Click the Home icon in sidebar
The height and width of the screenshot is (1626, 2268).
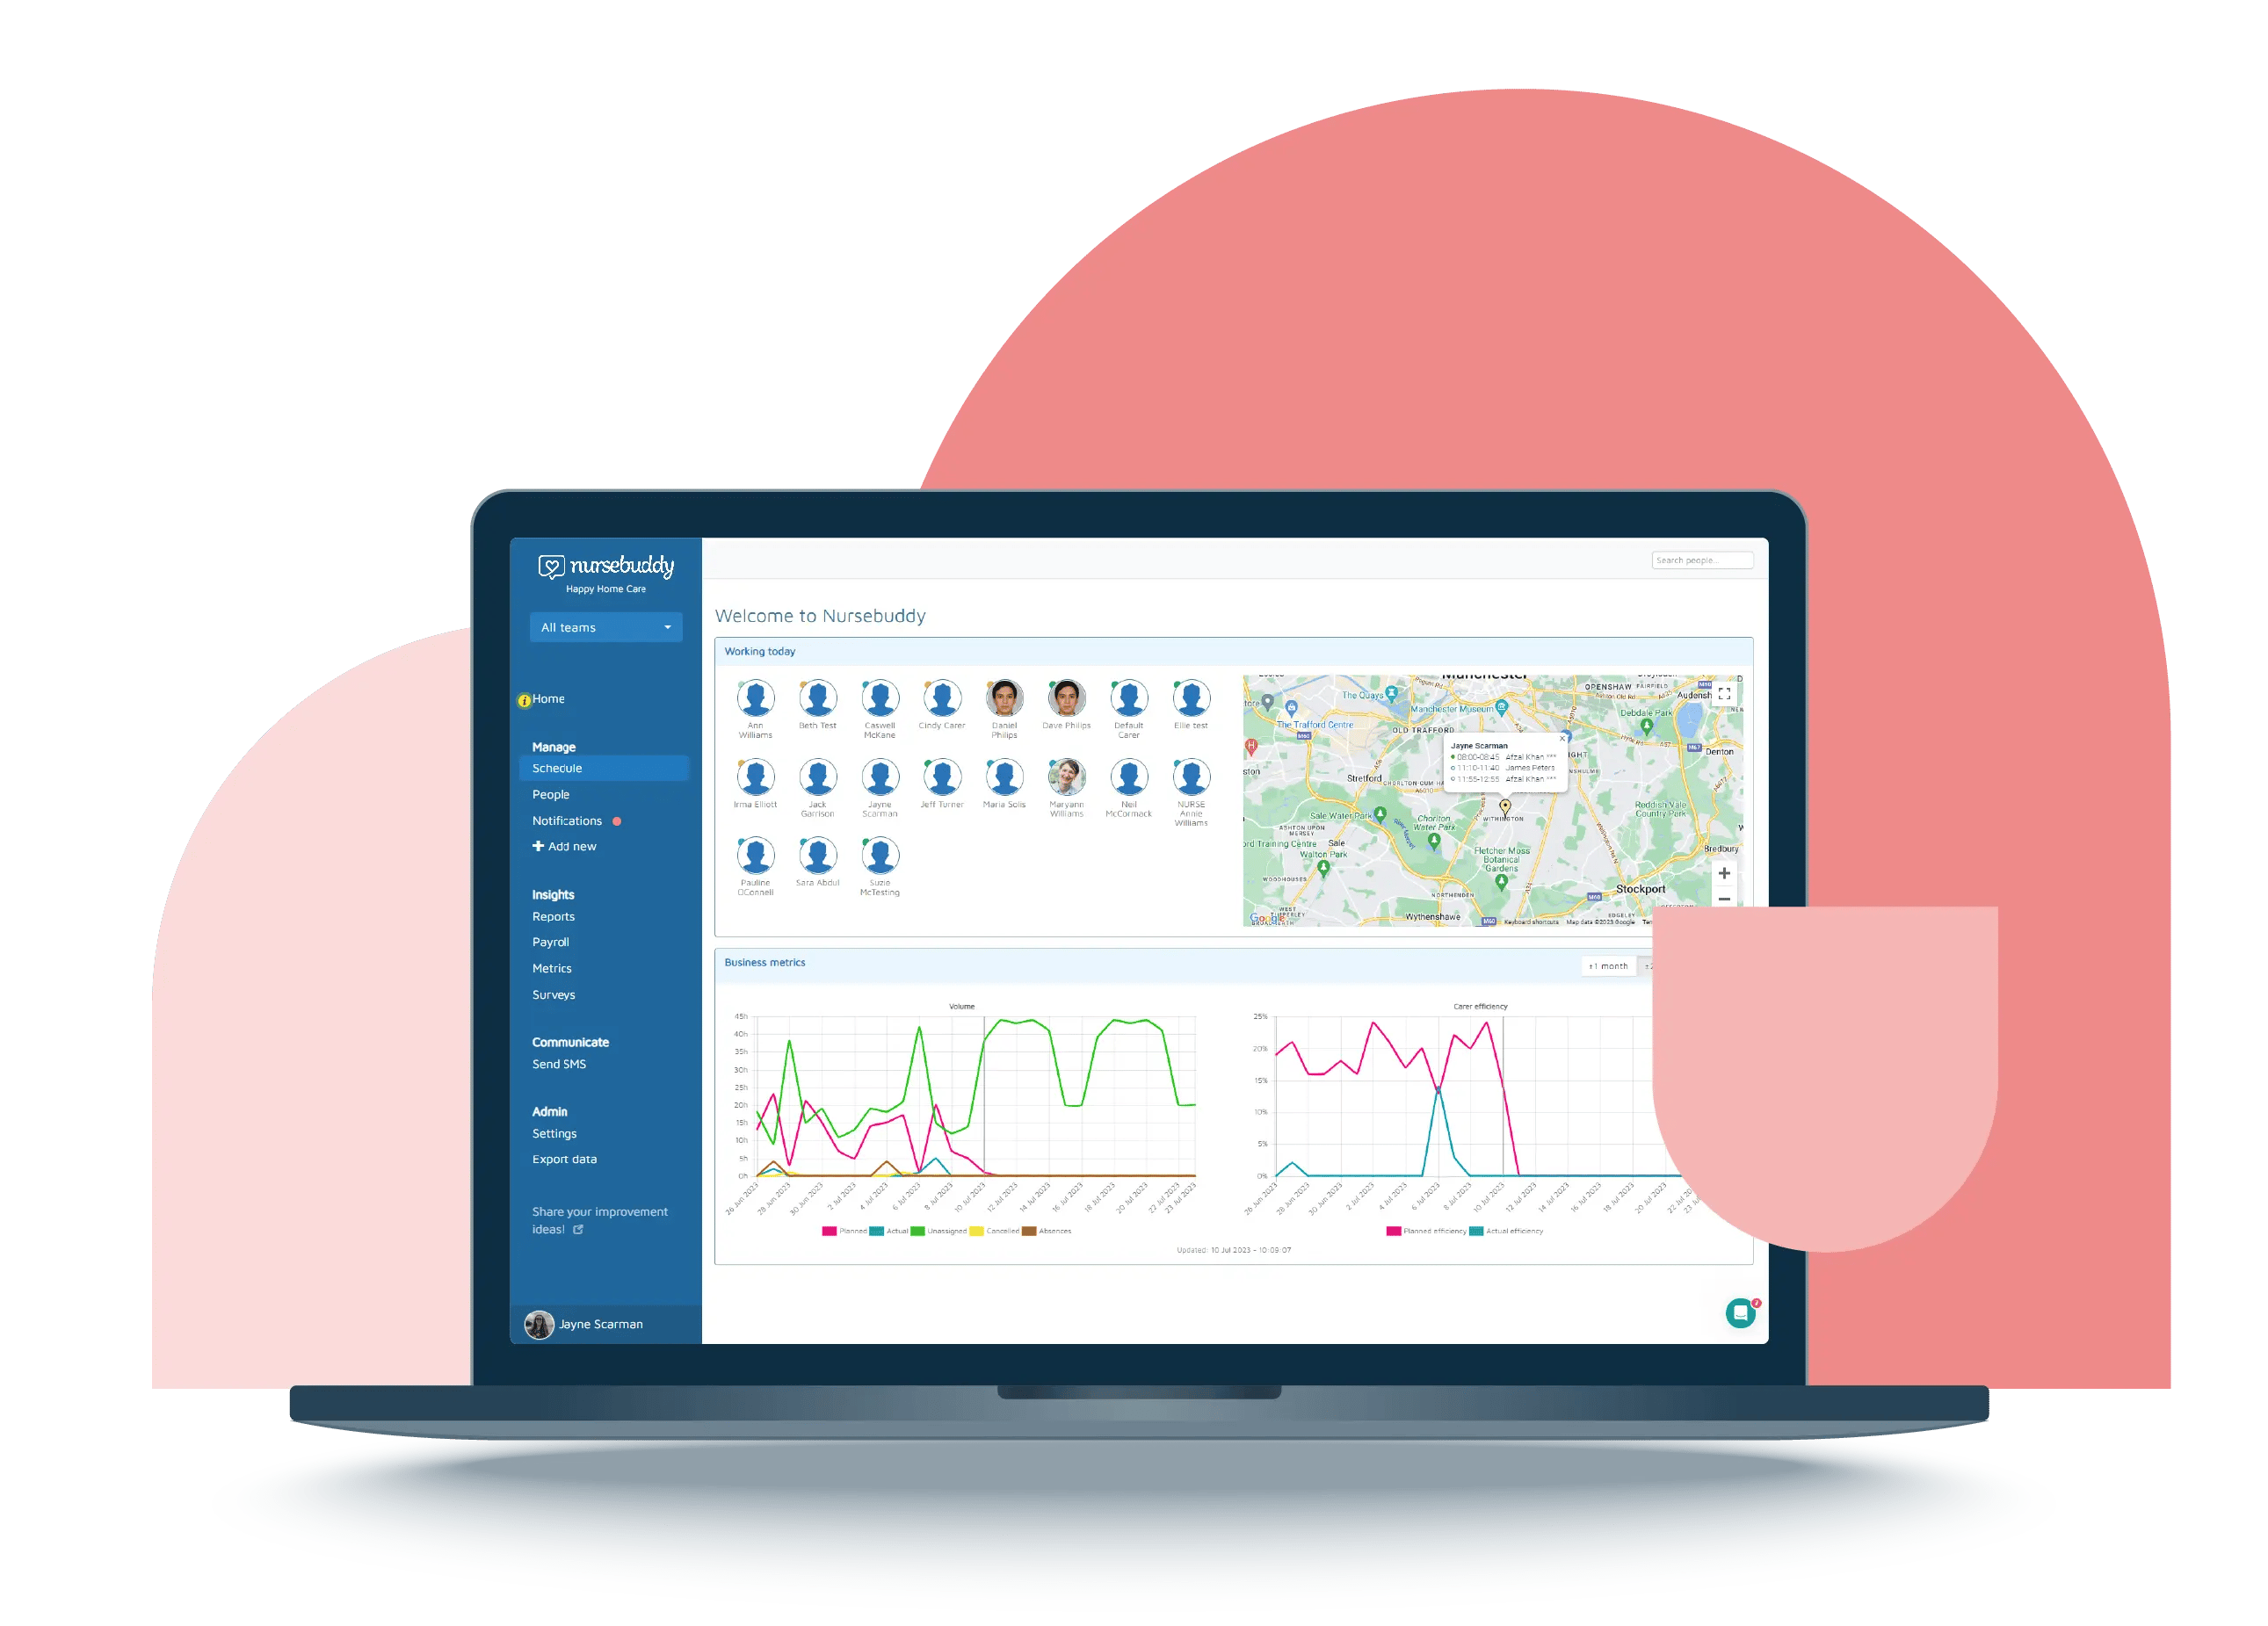pos(528,695)
